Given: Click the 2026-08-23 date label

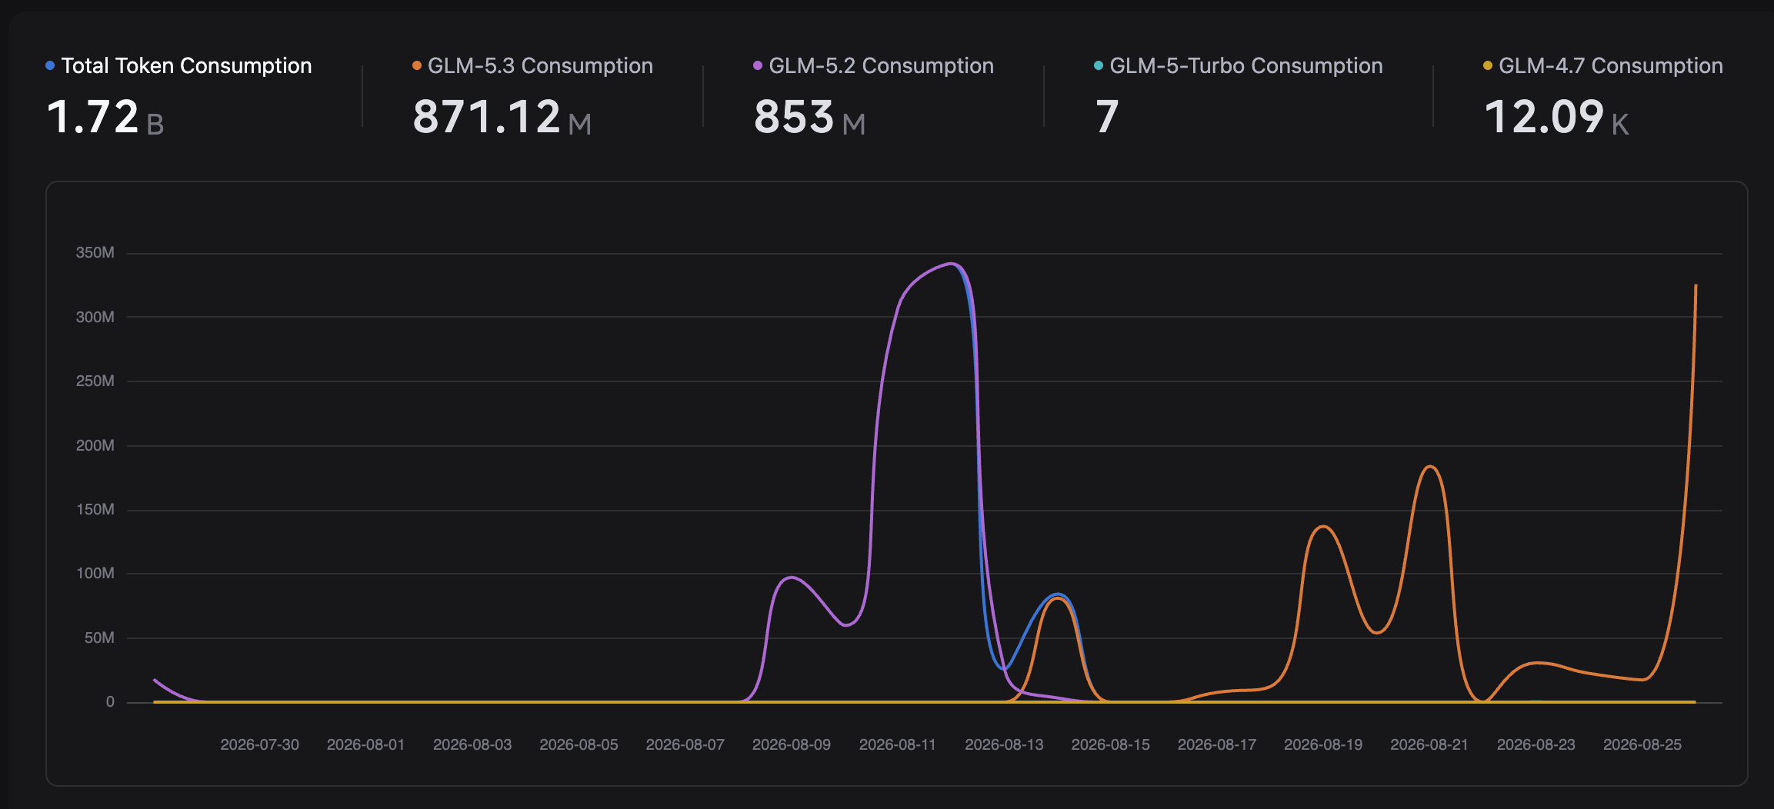Looking at the screenshot, I should (1536, 745).
